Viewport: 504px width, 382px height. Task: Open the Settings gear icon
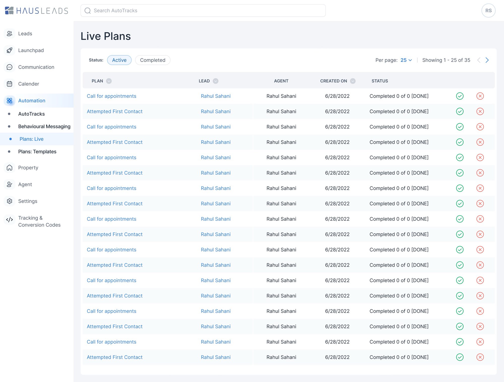[x=10, y=201]
